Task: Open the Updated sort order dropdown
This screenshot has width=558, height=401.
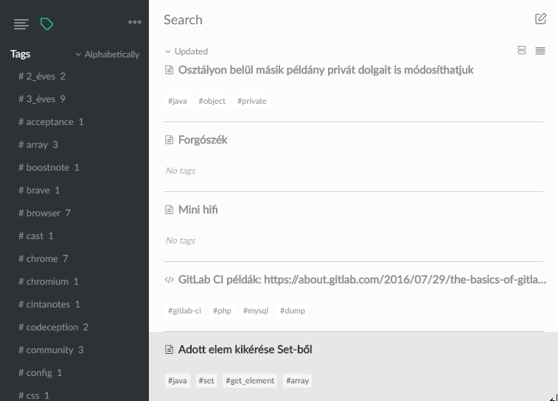Action: coord(186,52)
